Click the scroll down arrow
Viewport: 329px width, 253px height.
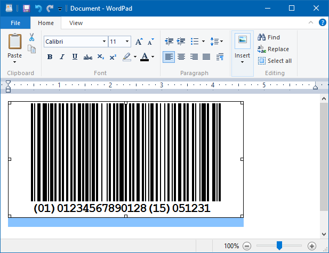324,234
